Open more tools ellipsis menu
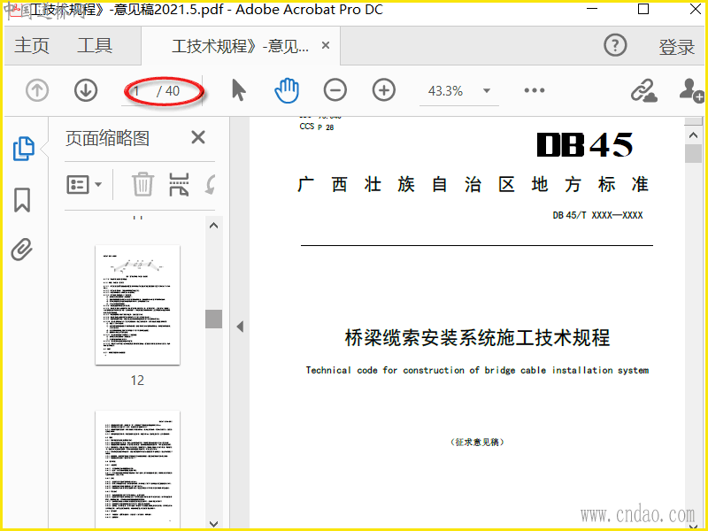This screenshot has width=708, height=531. 535,90
